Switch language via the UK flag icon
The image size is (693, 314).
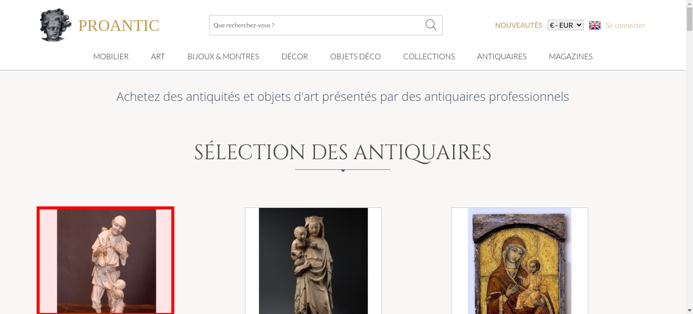(x=595, y=25)
